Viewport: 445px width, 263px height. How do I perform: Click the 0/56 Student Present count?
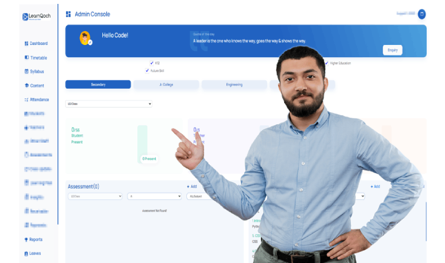[x=77, y=135]
